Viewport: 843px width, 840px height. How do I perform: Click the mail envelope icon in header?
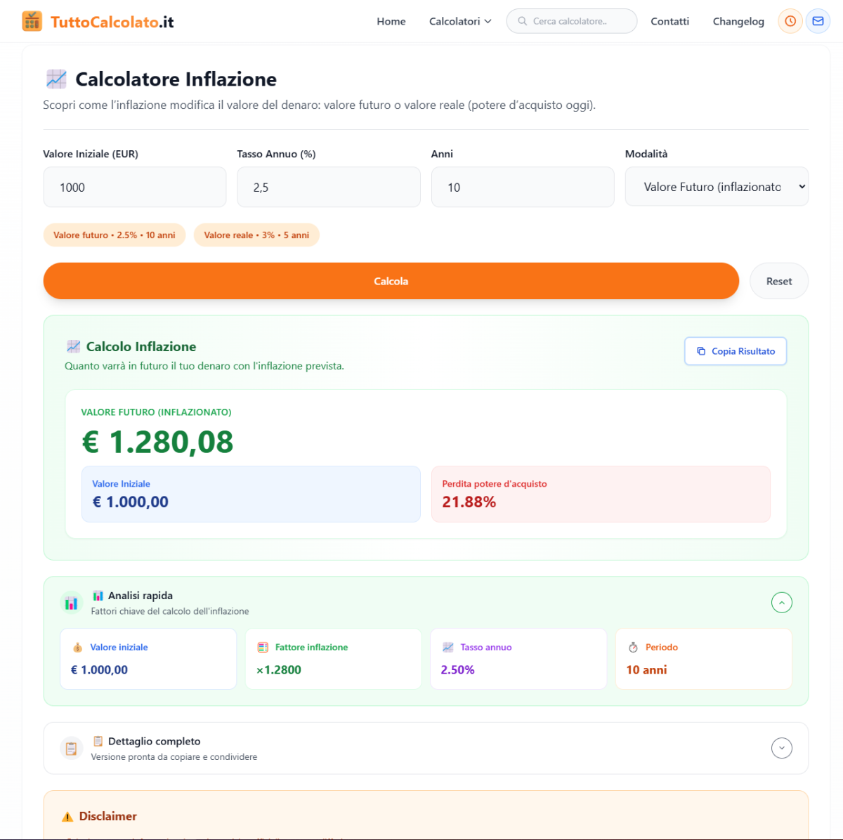coord(818,21)
